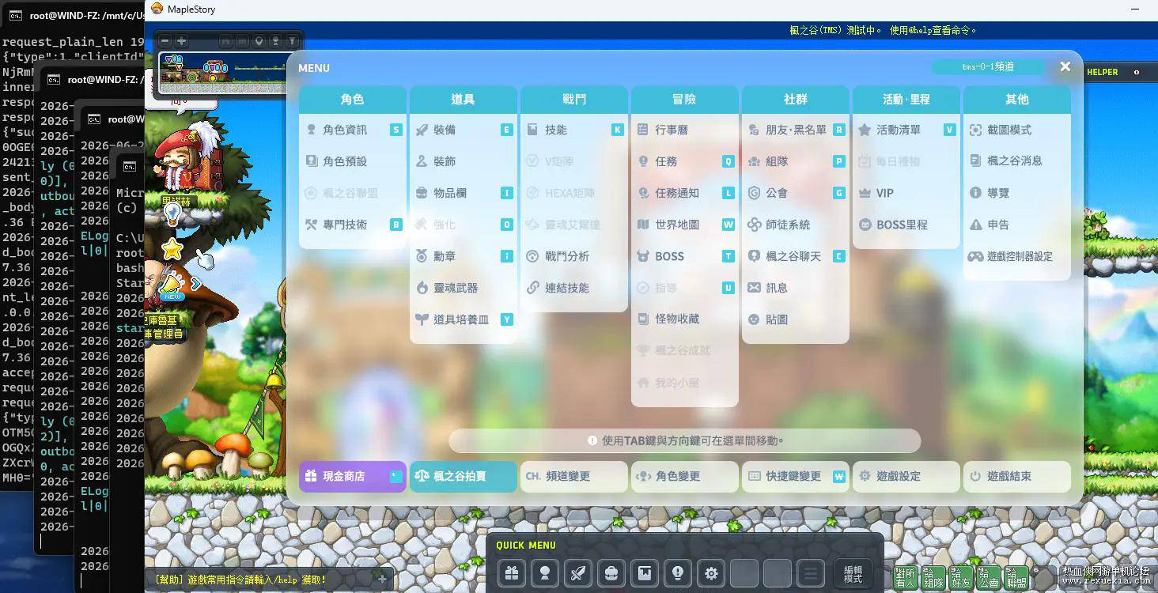Viewport: 1158px width, 593px height.
Task: Open 公會 in the 社群 column
Action: pyautogui.click(x=796, y=193)
